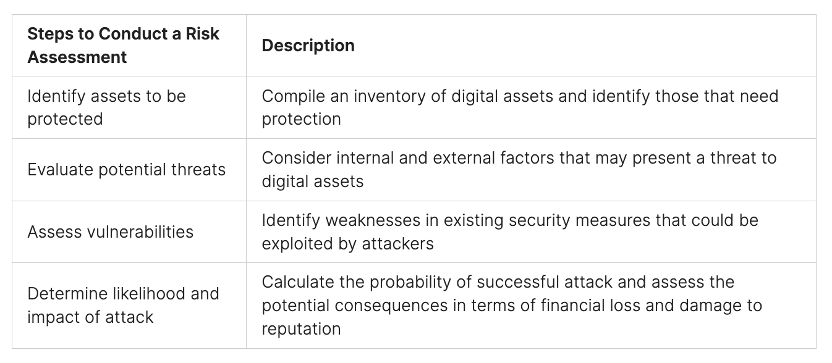Select the 'Determine likelihood and impact of attack' cell
832x363 pixels.
(123, 305)
